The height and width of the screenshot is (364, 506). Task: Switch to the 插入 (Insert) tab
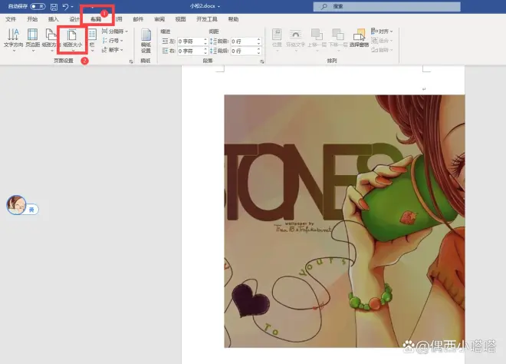coord(53,18)
